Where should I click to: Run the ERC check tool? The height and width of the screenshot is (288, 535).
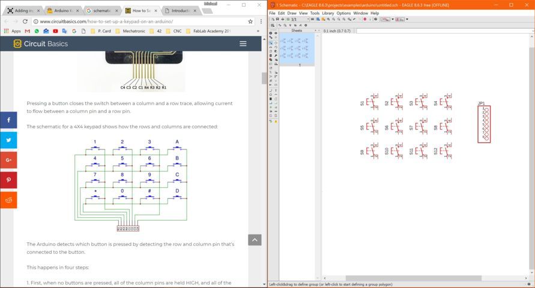coord(271,121)
